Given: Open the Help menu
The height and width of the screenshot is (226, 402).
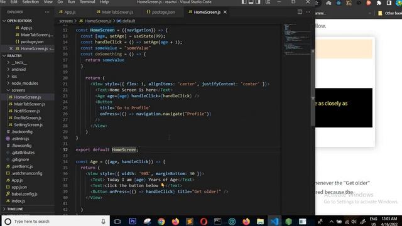Looking at the screenshot, I should [104, 2].
